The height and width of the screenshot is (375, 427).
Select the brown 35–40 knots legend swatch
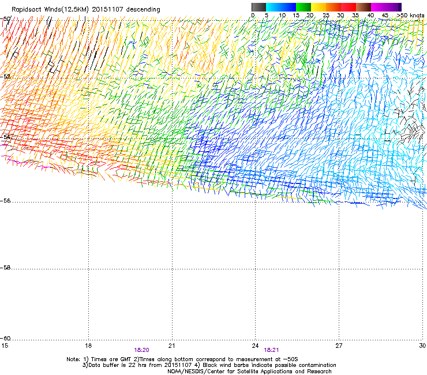click(364, 7)
